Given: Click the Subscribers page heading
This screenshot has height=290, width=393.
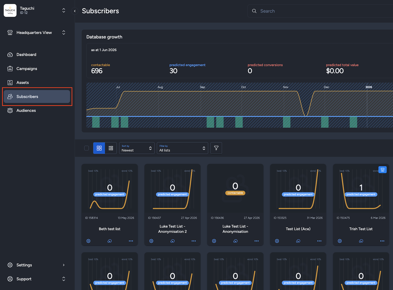Looking at the screenshot, I should (x=100, y=11).
